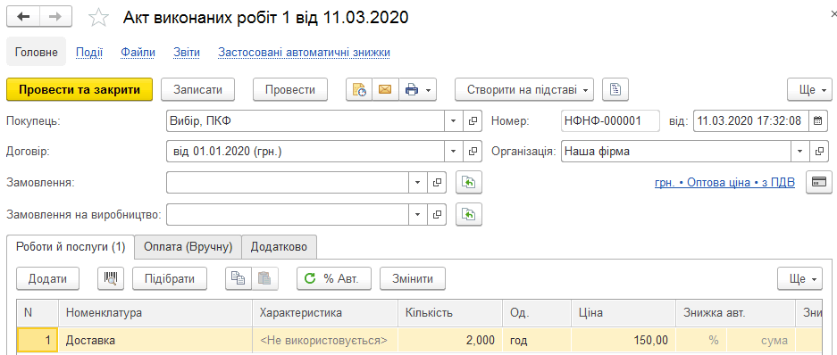Click the <Не використовується> characteristic cell
The image size is (837, 355).
point(325,340)
